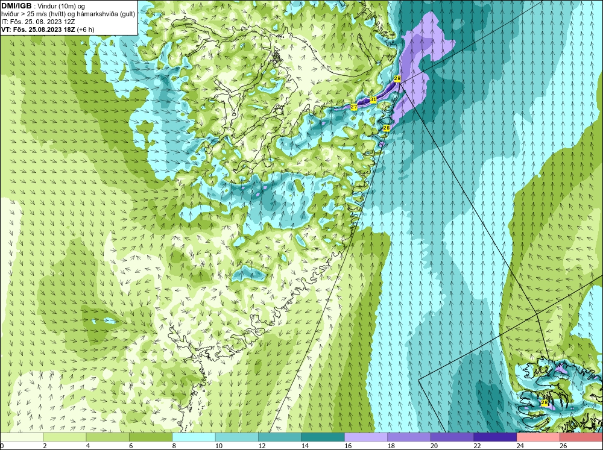Click the legend scale value 12
603x450 pixels.
pos(262,446)
